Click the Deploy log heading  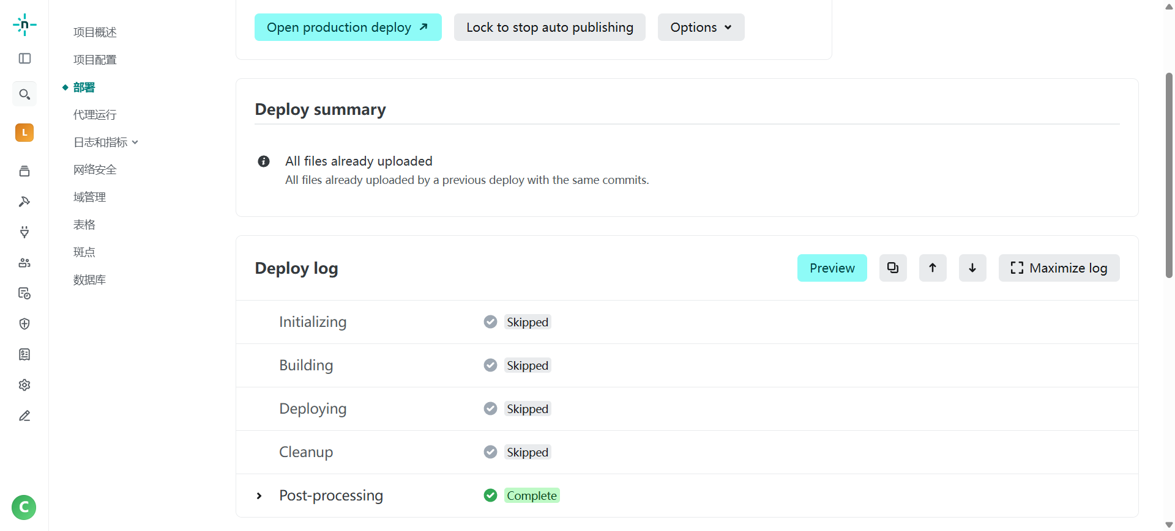(296, 268)
